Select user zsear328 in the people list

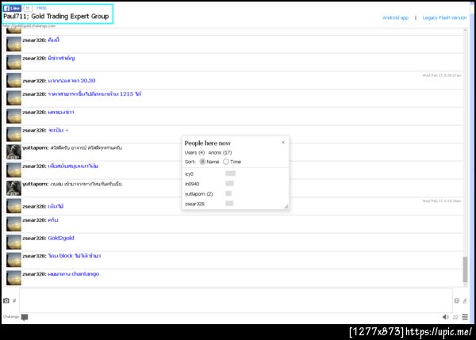[x=194, y=204]
